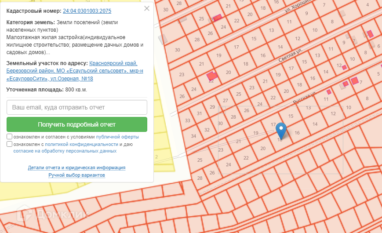The height and width of the screenshot is (233, 382).
Task: Close the cadastral info popup
Action: point(147,8)
